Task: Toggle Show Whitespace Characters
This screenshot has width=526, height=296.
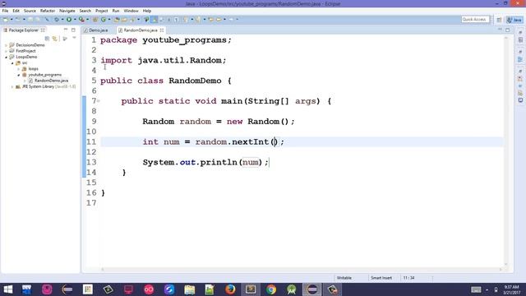Action: tap(176, 20)
